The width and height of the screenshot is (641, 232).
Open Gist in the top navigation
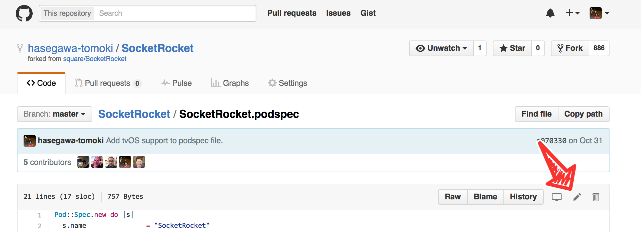368,13
